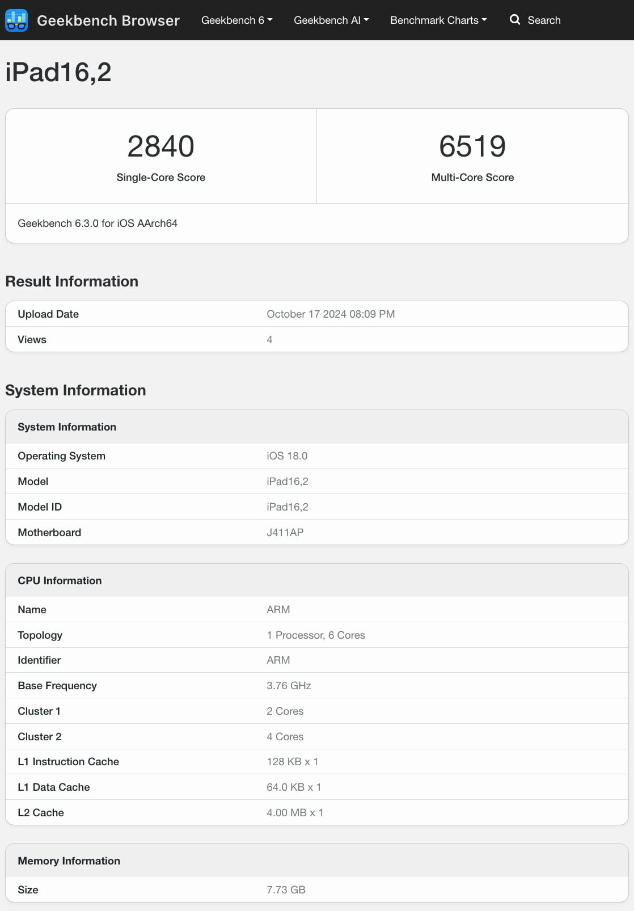634x911 pixels.
Task: Click the 7.73 GB memory size value
Action: pos(286,890)
